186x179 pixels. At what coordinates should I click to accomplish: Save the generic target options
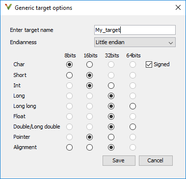pos(119,160)
